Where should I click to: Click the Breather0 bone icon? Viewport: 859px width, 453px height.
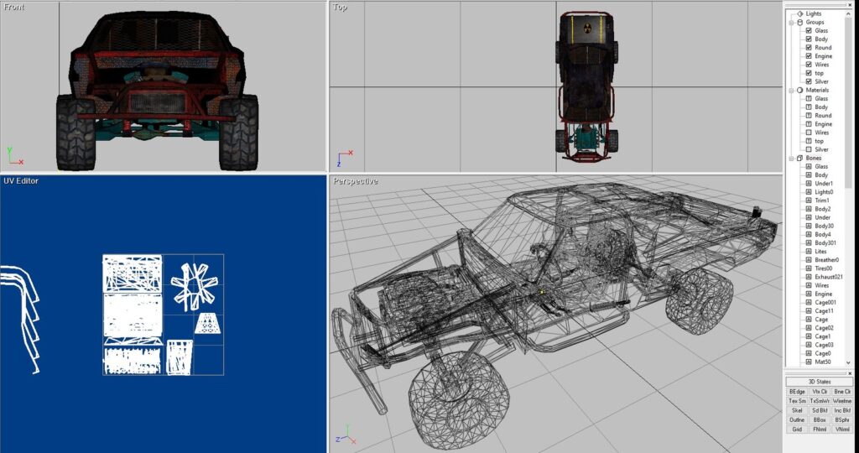click(x=809, y=260)
